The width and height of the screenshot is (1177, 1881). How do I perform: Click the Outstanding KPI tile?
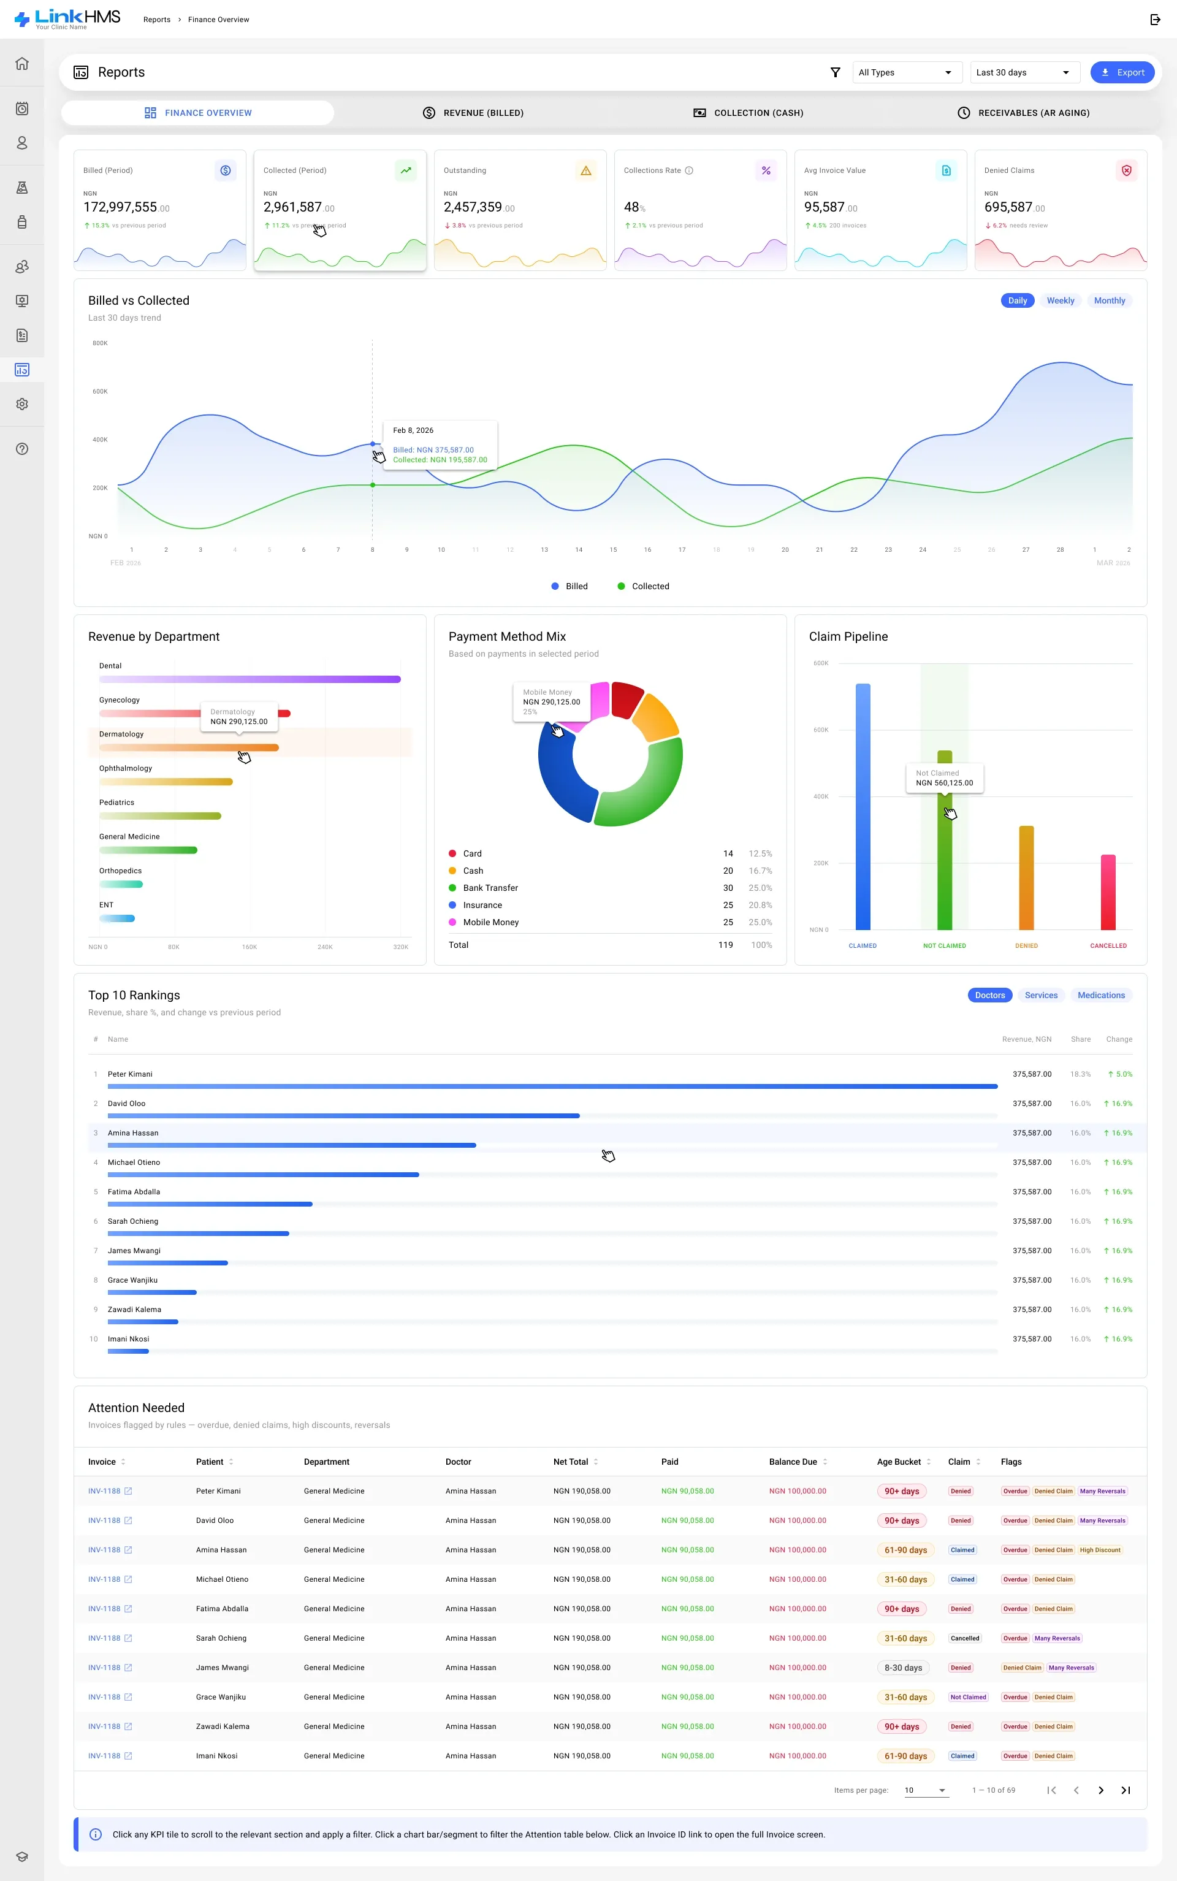[x=520, y=210]
